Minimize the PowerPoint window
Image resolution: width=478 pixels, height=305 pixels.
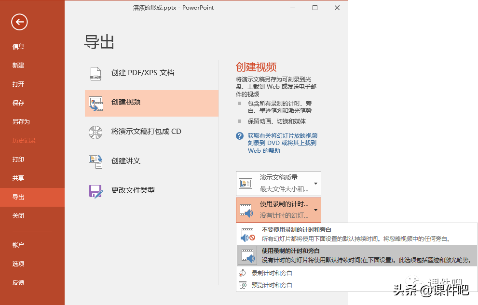(x=293, y=8)
